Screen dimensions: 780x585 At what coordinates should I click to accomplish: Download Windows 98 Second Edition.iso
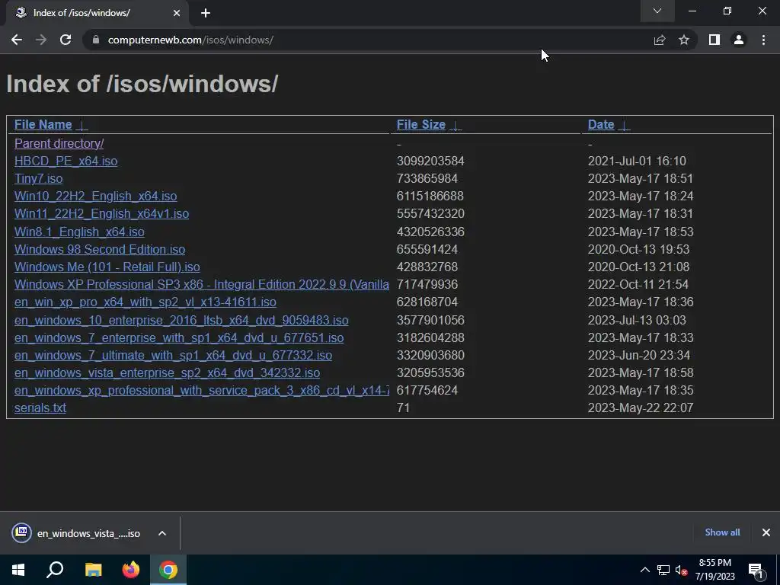pyautogui.click(x=100, y=249)
